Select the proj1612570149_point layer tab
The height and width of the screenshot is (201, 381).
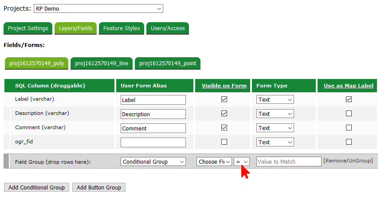click(x=168, y=63)
